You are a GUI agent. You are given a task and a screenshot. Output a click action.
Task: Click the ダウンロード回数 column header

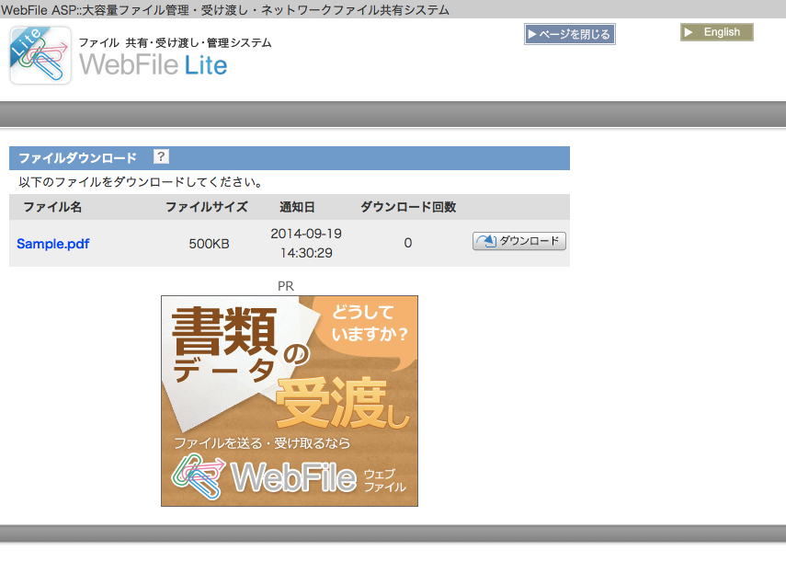click(408, 207)
